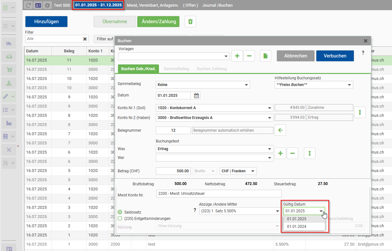Click the green plus icon beside Vorlagen
The image size is (392, 251).
pyautogui.click(x=237, y=56)
